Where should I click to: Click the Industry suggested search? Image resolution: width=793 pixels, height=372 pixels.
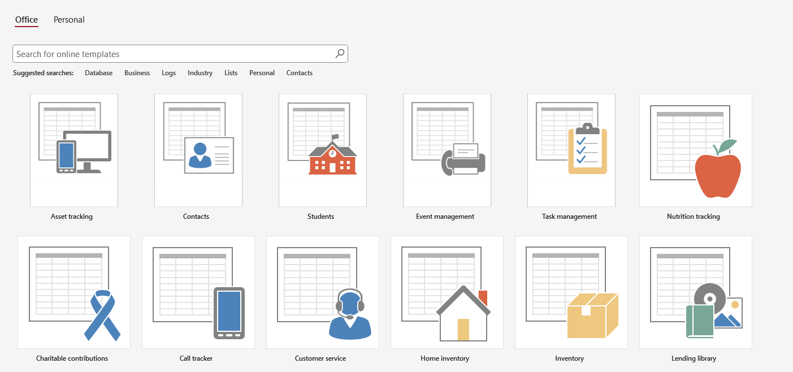(x=200, y=73)
